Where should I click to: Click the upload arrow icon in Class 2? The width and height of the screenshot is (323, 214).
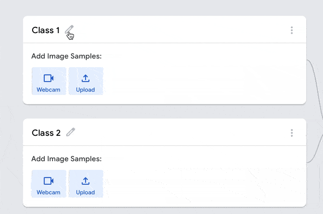[x=86, y=181]
